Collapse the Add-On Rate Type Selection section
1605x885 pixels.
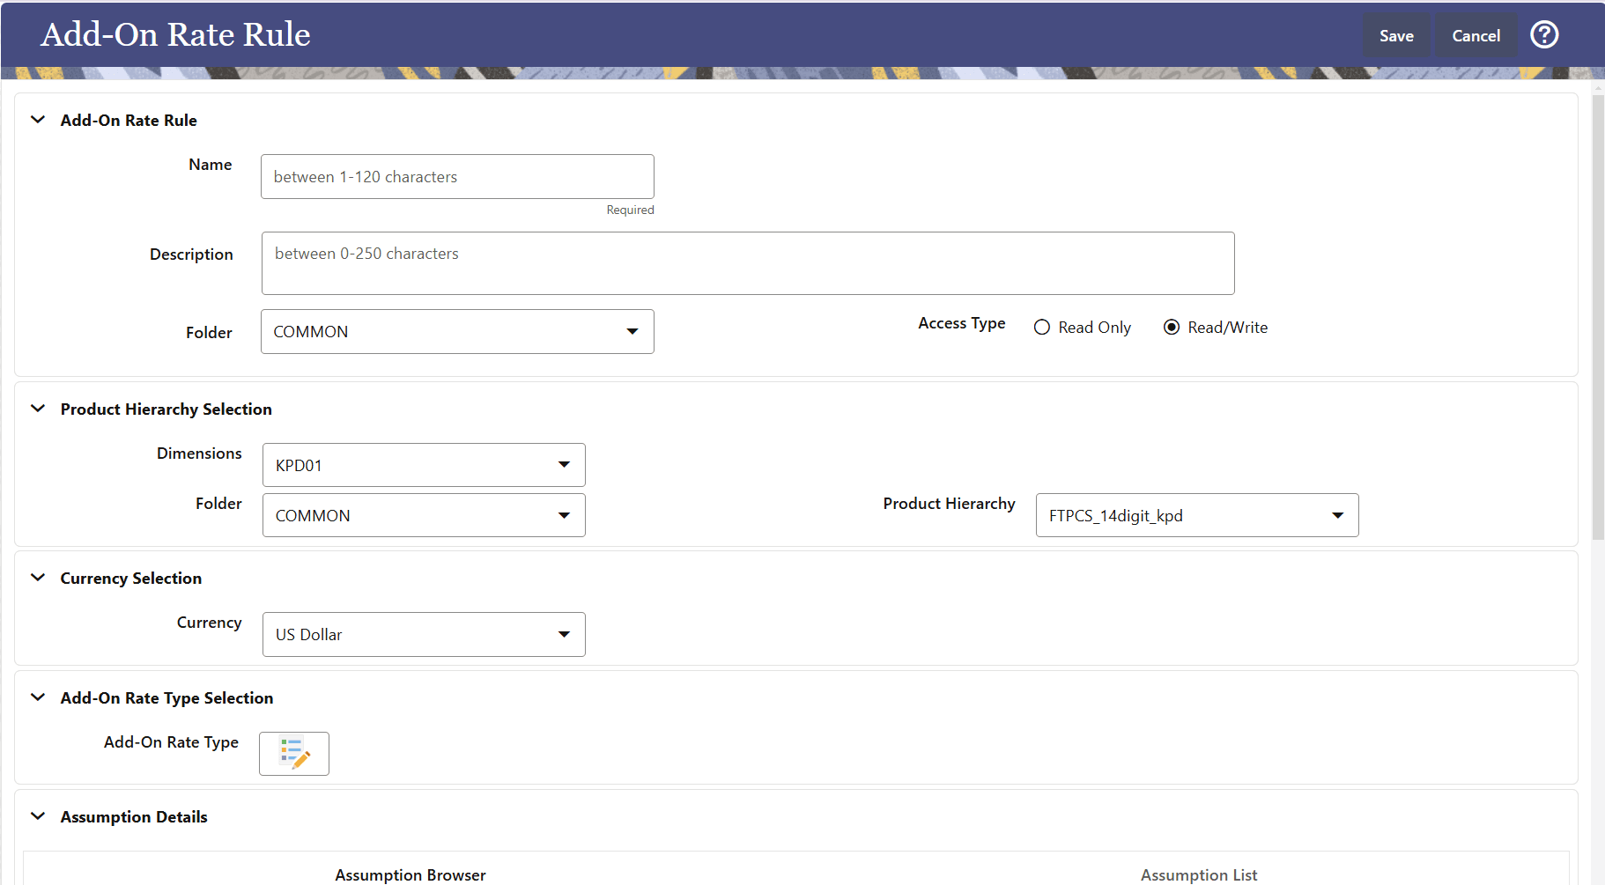[x=37, y=697]
